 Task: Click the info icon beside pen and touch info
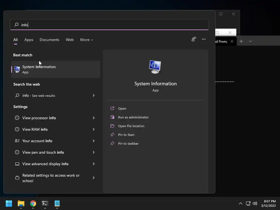pyautogui.click(x=17, y=152)
